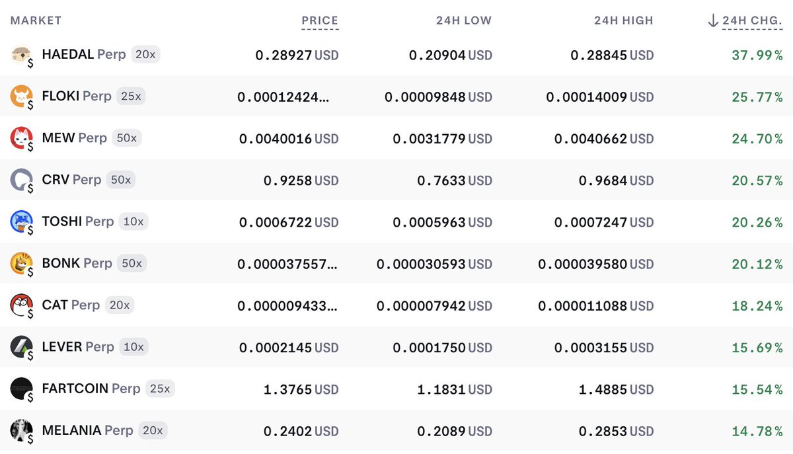
Task: Click the 24H HIGH column header
Action: 623,20
